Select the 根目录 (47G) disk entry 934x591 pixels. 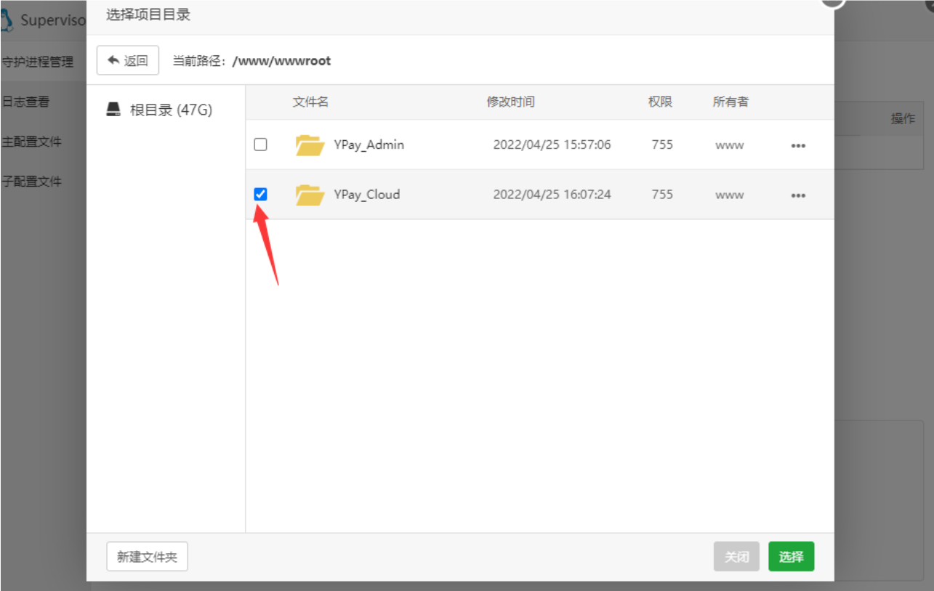point(159,110)
